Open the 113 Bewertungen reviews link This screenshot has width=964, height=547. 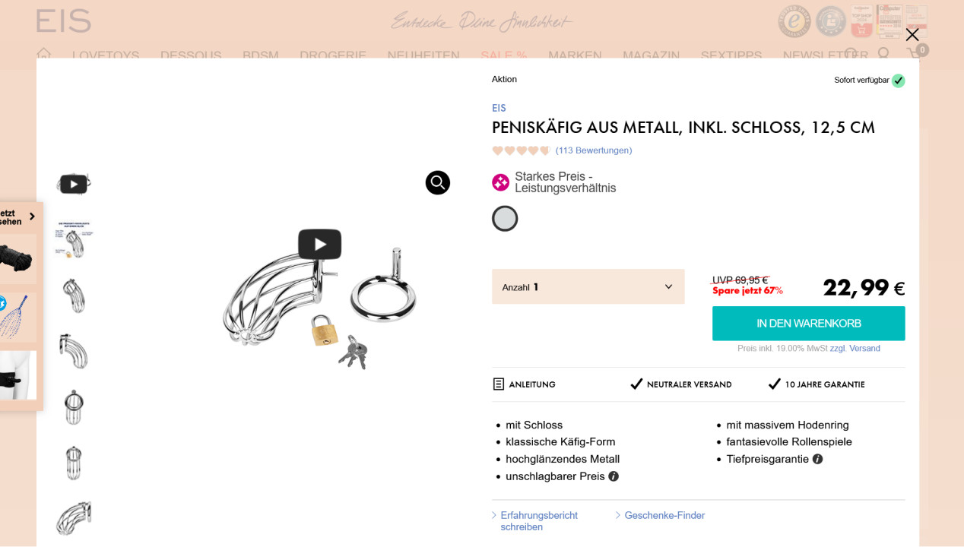[x=593, y=150]
